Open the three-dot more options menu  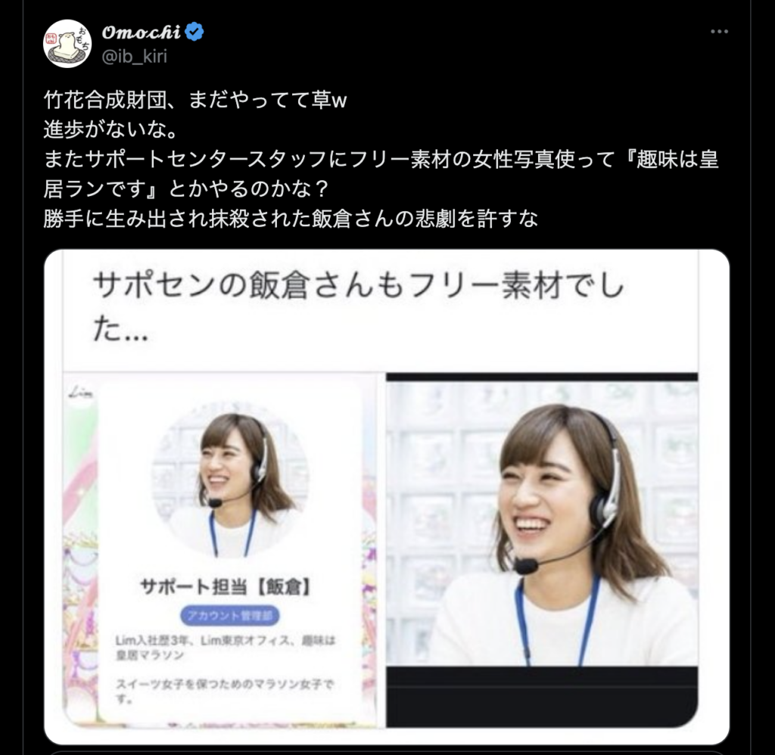click(719, 32)
